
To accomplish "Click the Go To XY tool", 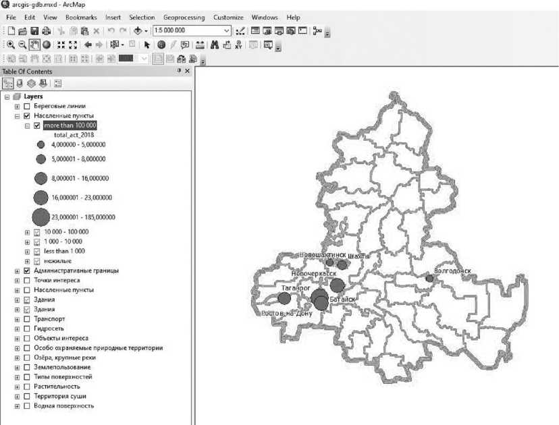I will 238,45.
